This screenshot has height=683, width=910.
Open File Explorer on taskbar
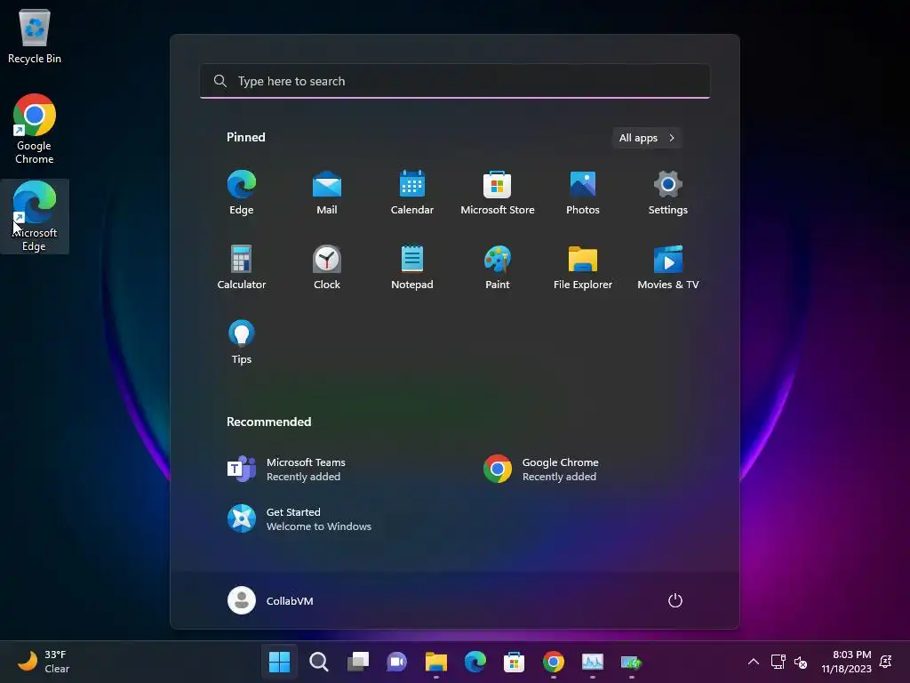[x=435, y=662]
